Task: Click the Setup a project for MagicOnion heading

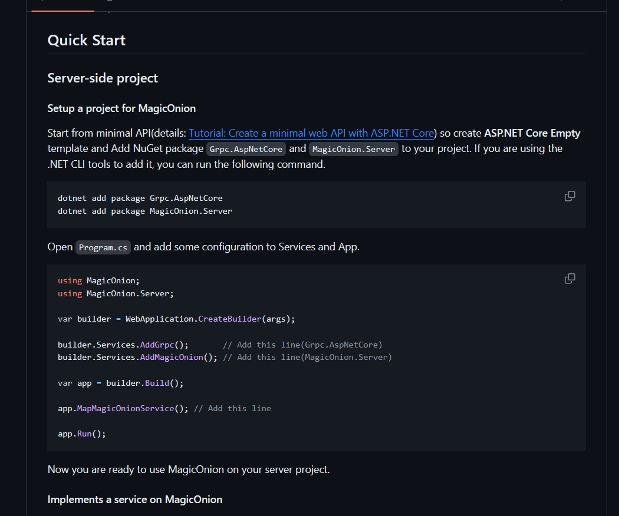Action: click(x=121, y=108)
